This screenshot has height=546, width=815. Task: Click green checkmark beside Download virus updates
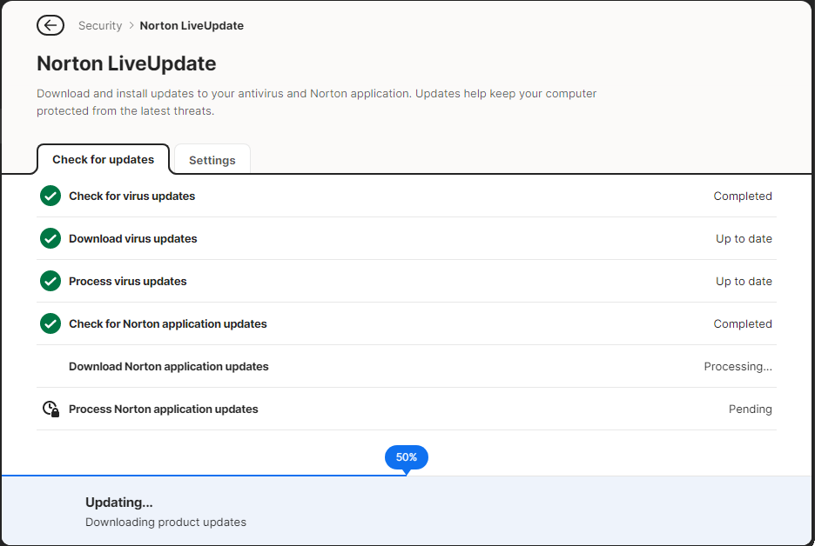tap(51, 238)
